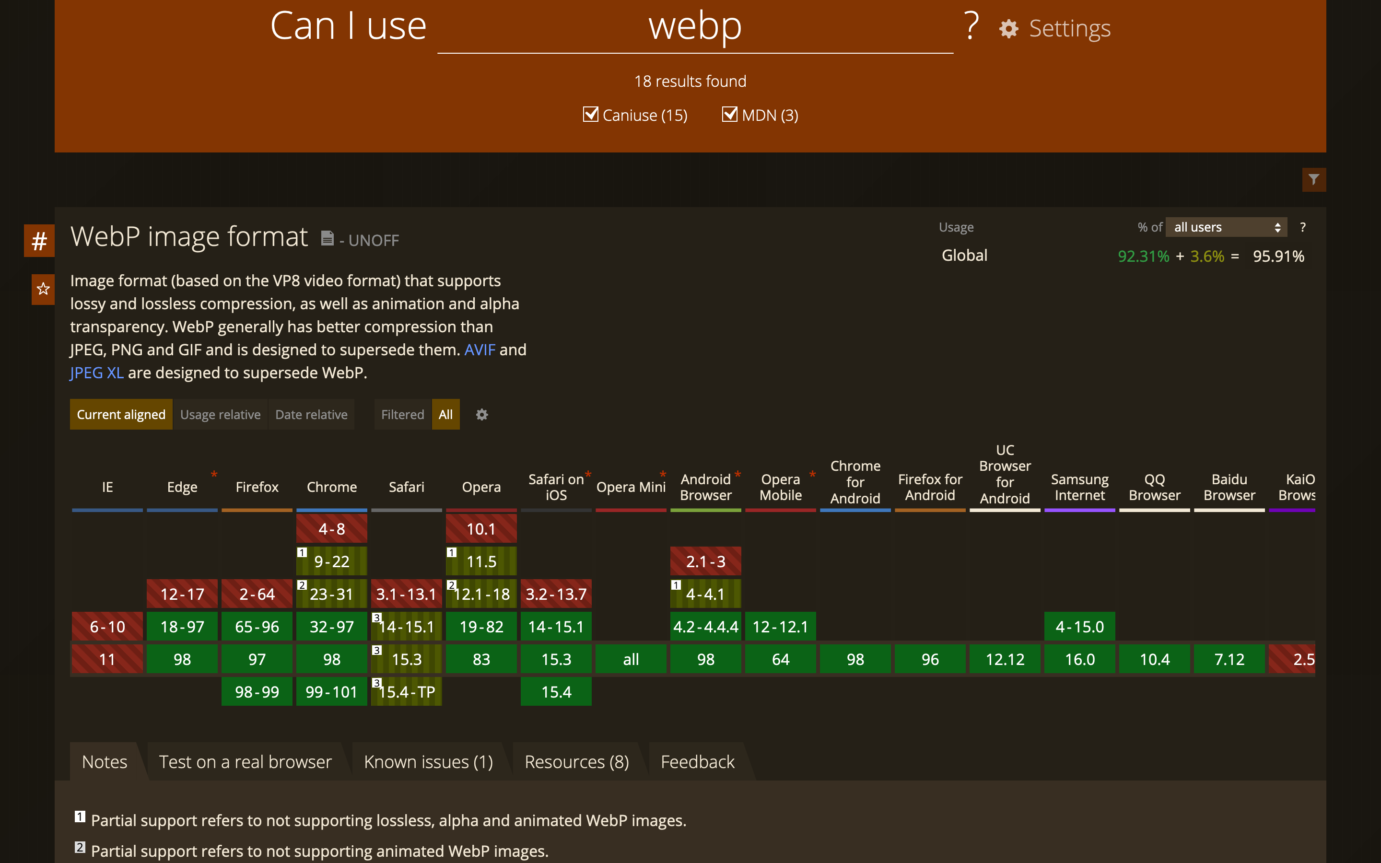1381x863 pixels.
Task: Click note 3 marker on Safari 15.3
Action: pos(376,650)
